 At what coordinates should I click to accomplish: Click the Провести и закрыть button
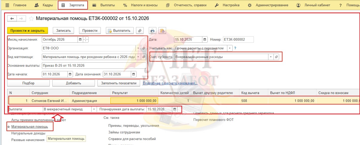pos(28,31)
